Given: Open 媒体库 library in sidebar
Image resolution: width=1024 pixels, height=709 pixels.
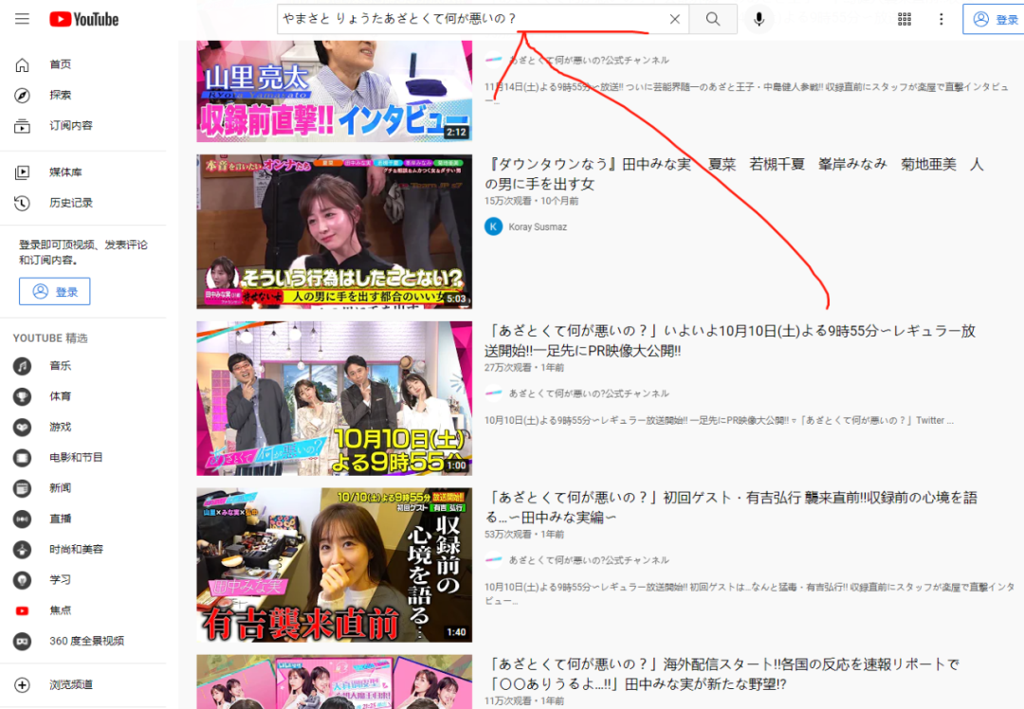Looking at the screenshot, I should (65, 172).
